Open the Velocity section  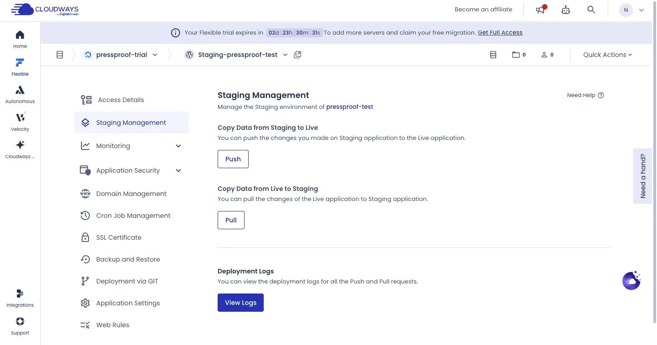click(20, 122)
